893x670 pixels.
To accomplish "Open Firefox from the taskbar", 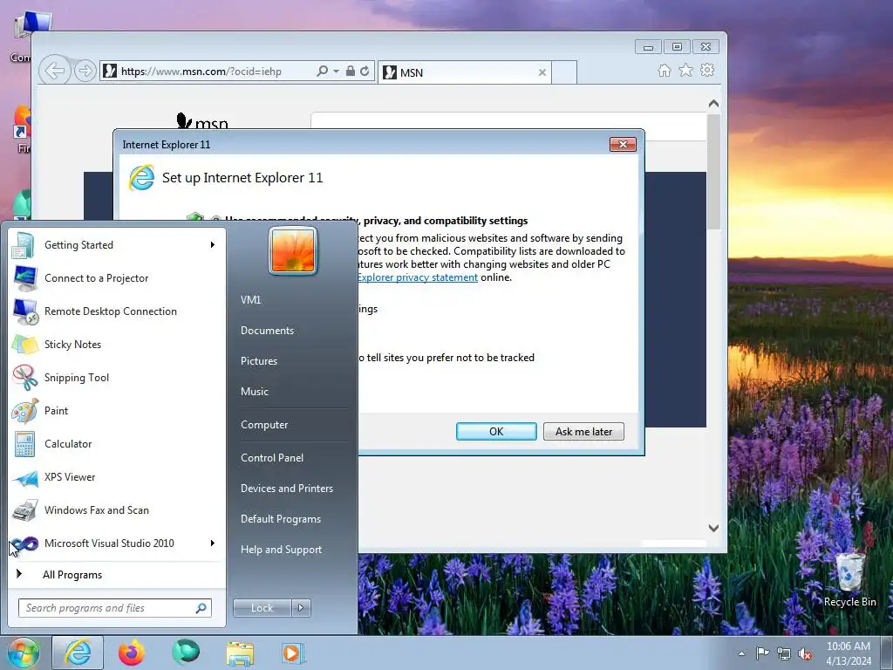I will click(x=132, y=653).
